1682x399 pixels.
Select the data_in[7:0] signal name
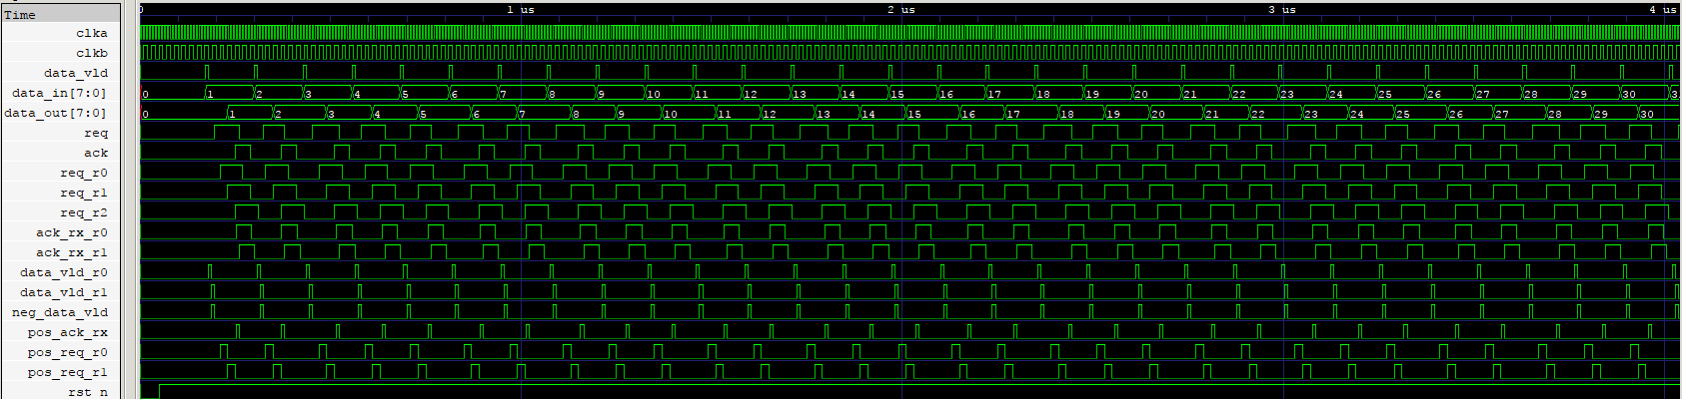[x=59, y=93]
